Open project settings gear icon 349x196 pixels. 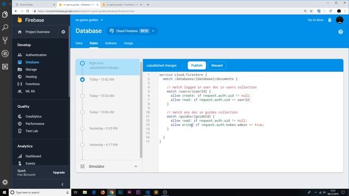click(63, 32)
